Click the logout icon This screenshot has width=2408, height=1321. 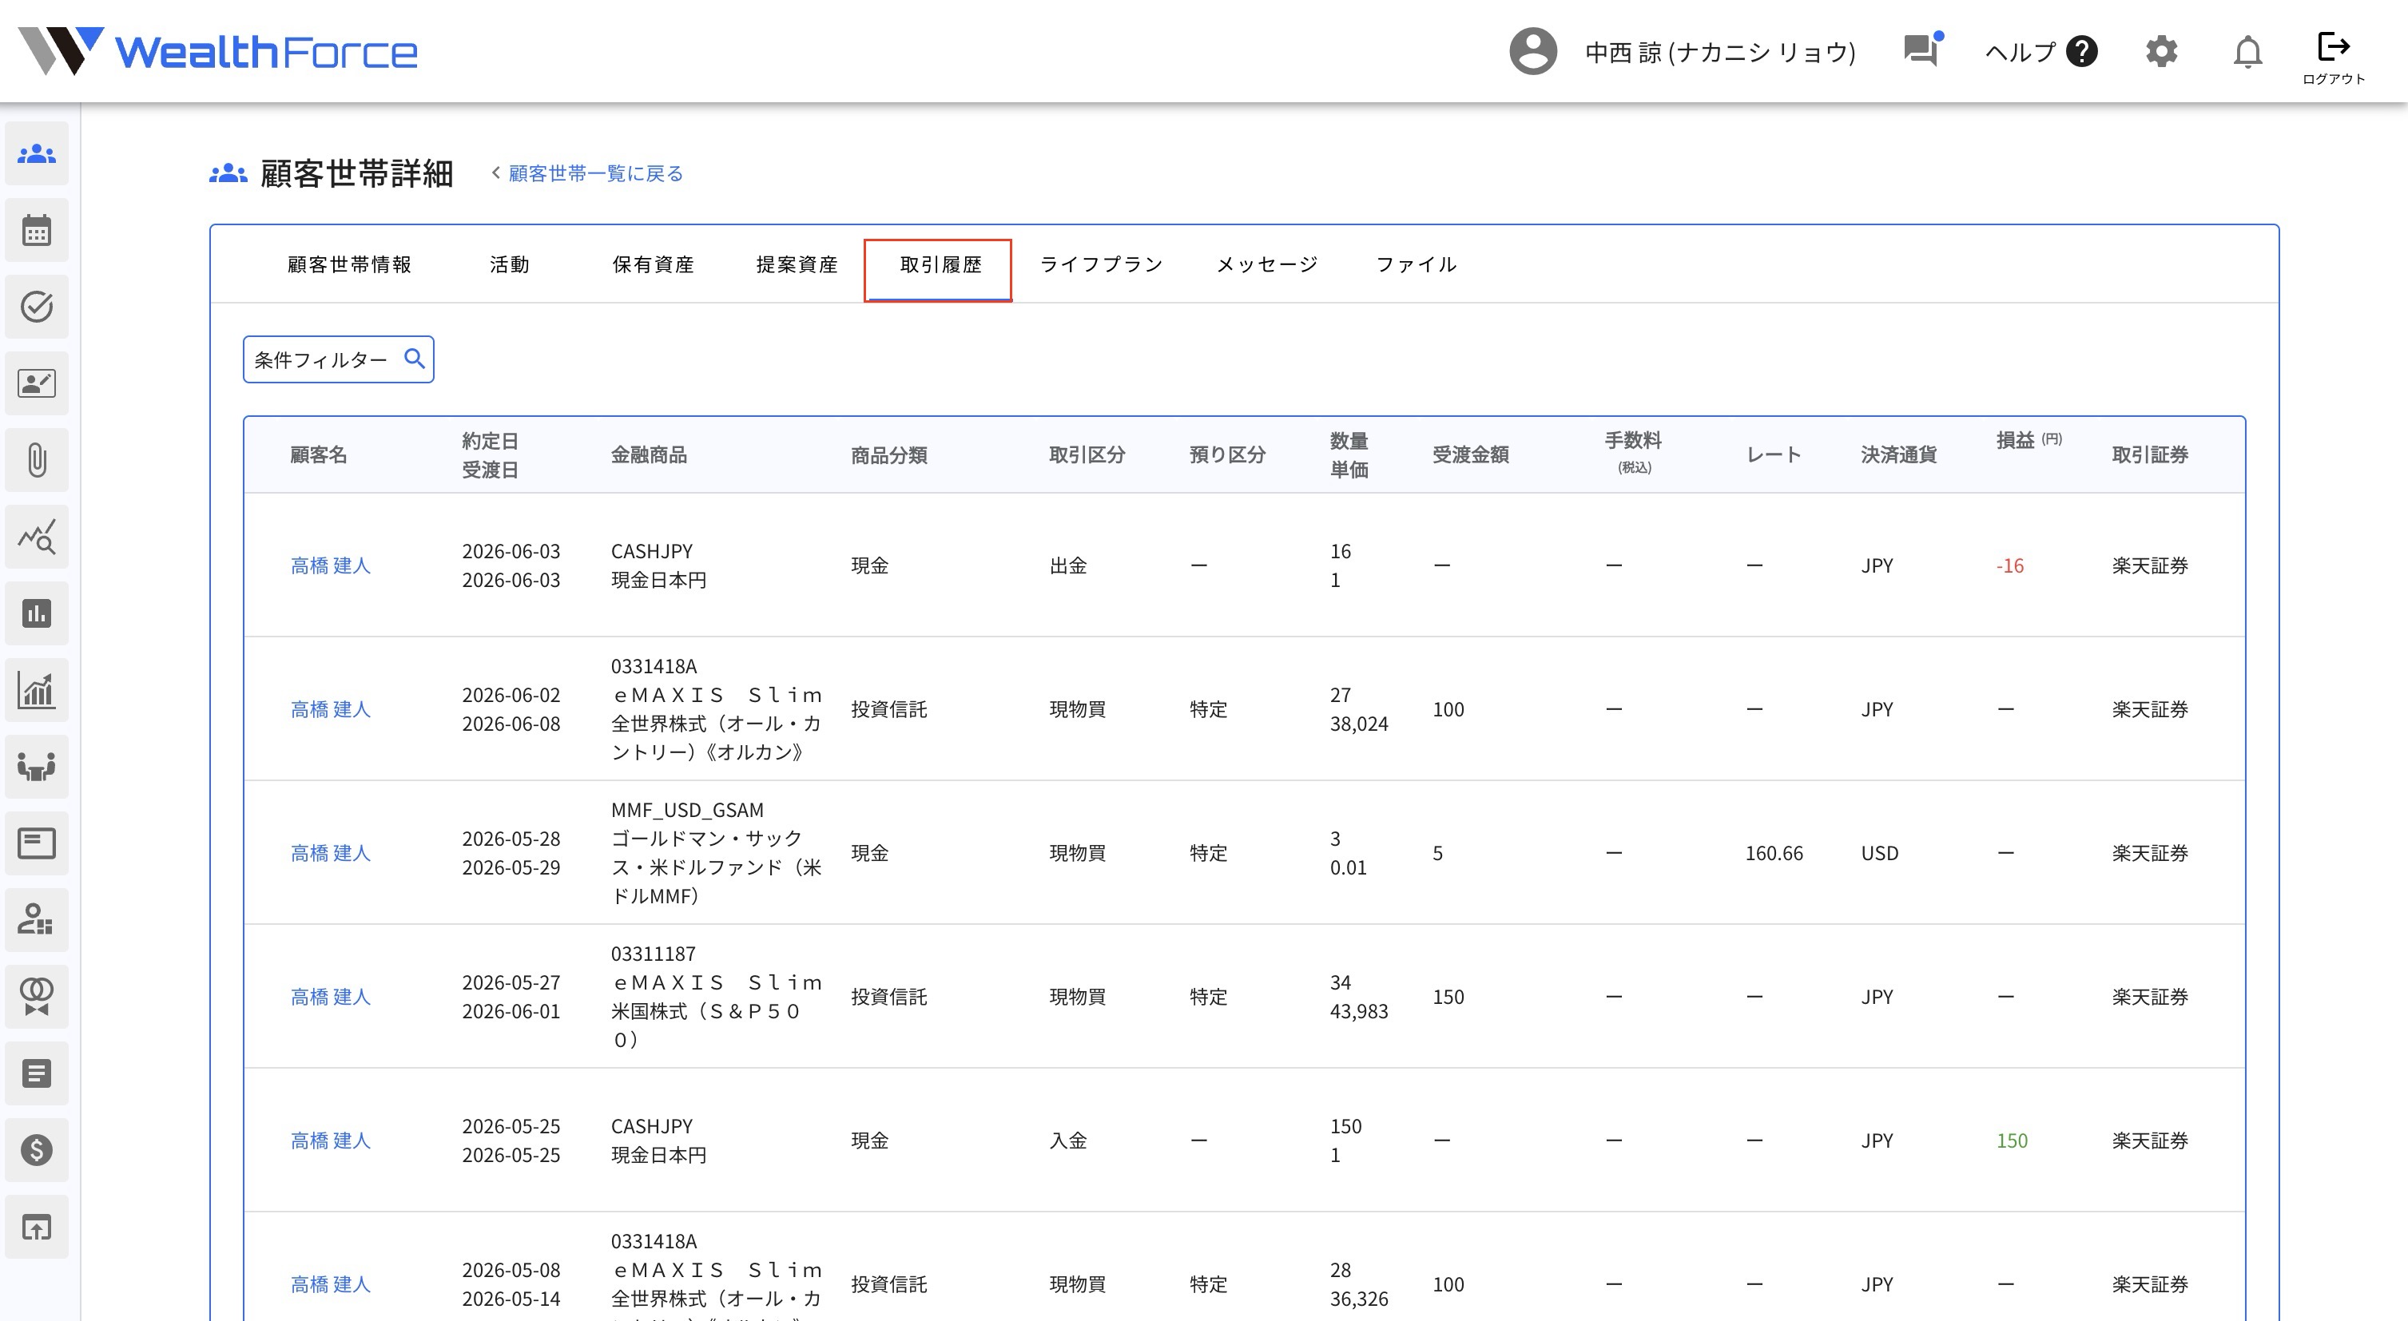click(2333, 46)
